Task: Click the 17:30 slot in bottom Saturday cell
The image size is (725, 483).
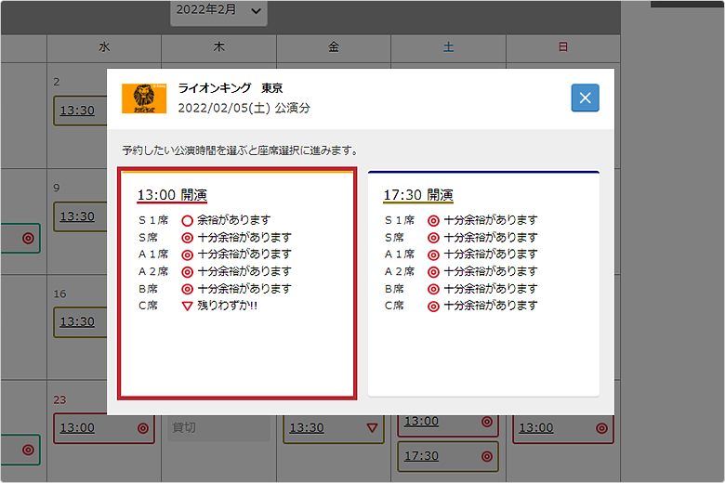Action: click(448, 456)
